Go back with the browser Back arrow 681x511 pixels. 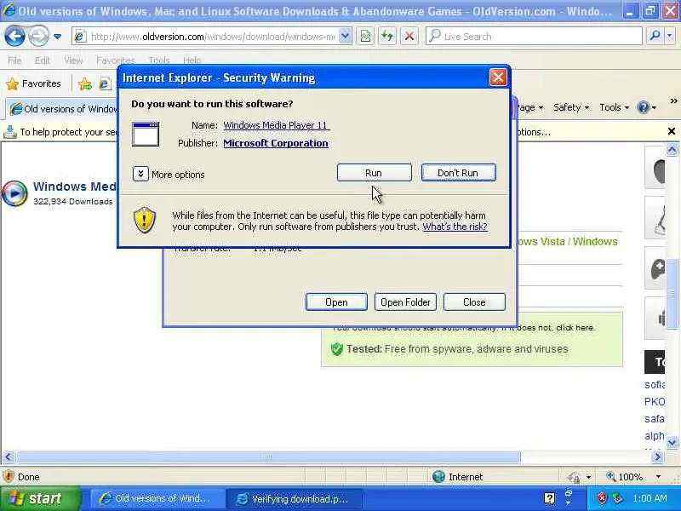[14, 37]
